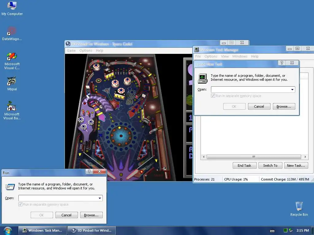
Task: Click Cancel in Create New Task dialog
Action: tap(259, 106)
